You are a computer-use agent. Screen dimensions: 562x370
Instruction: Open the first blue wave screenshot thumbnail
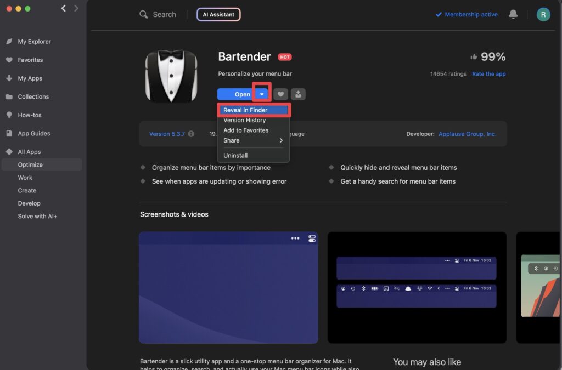[228, 287]
